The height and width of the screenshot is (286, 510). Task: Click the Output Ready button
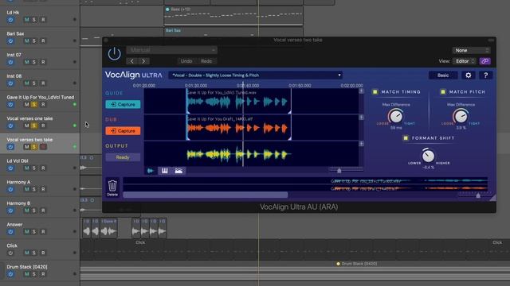(x=123, y=157)
